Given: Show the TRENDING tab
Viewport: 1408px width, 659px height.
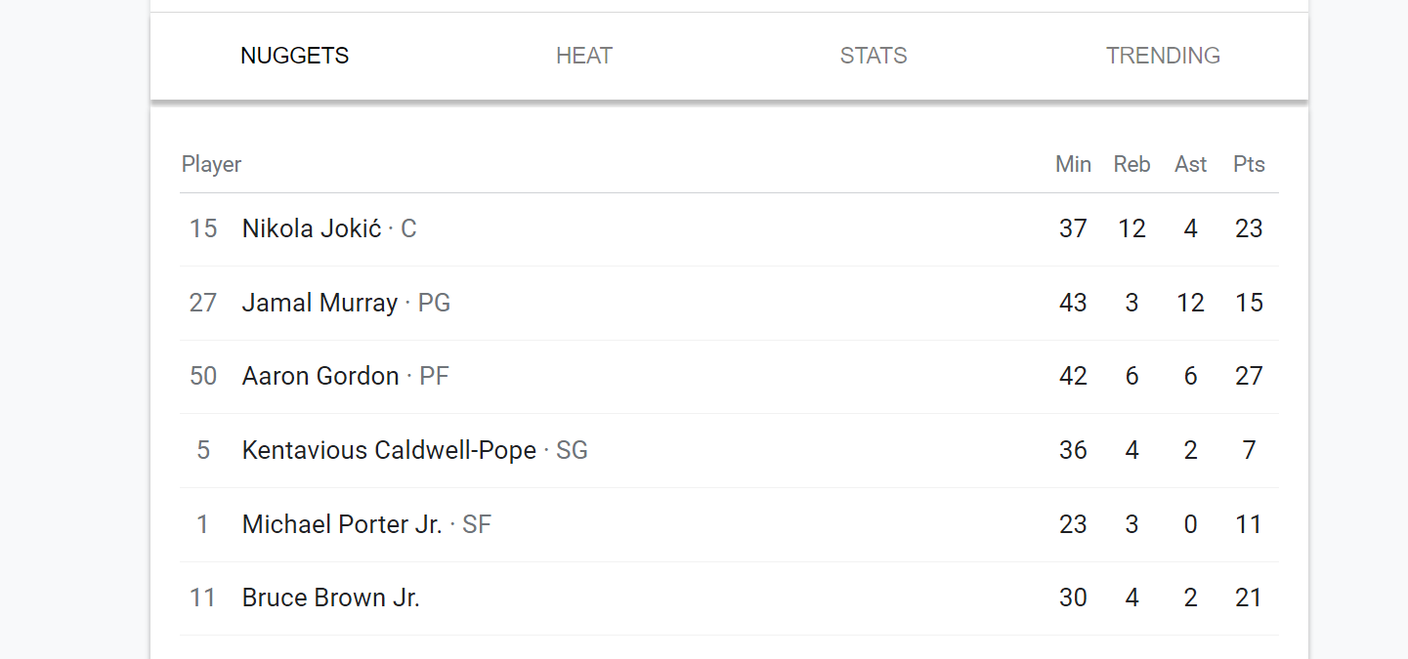Looking at the screenshot, I should point(1163,57).
